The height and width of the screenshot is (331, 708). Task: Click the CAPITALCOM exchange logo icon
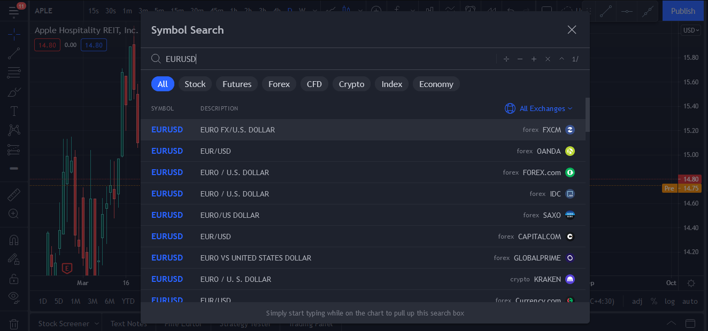tap(570, 237)
